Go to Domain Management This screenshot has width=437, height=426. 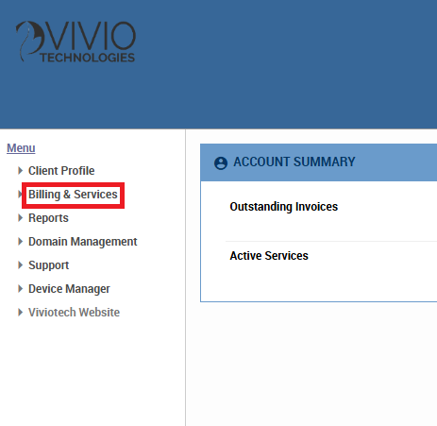click(83, 242)
